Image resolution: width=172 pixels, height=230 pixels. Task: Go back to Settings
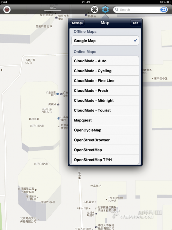[77, 23]
